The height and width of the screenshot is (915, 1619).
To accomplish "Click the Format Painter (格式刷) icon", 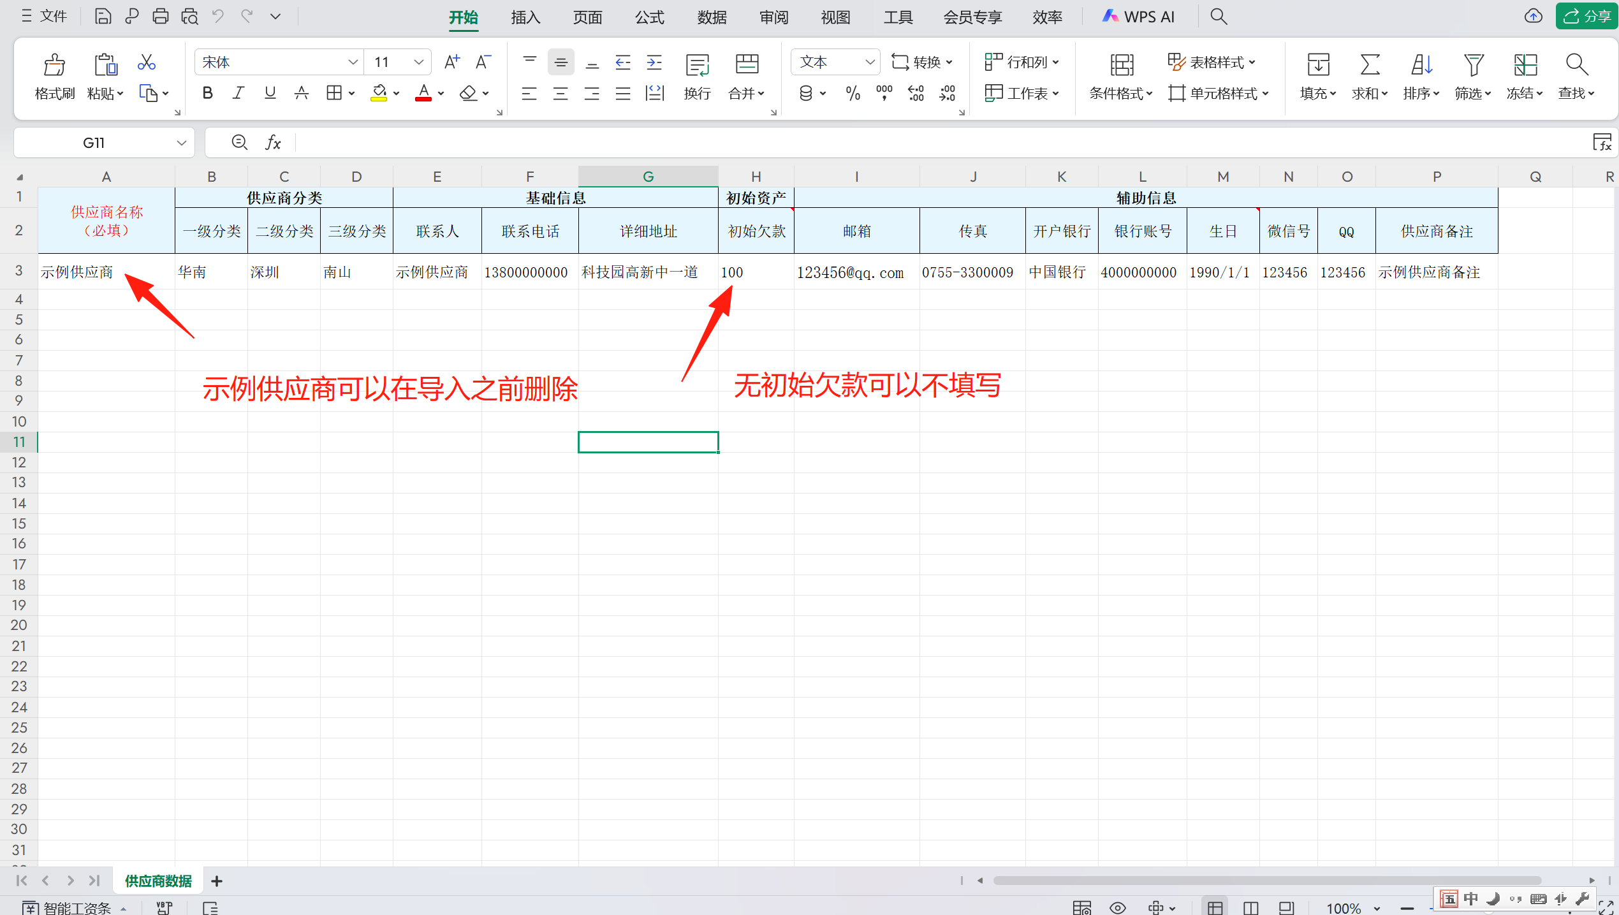I will click(x=54, y=65).
